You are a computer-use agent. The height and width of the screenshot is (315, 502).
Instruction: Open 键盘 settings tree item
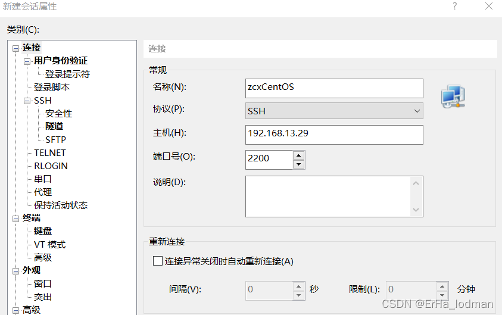pyautogui.click(x=43, y=231)
